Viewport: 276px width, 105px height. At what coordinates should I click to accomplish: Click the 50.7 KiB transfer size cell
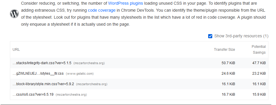tap(228, 63)
